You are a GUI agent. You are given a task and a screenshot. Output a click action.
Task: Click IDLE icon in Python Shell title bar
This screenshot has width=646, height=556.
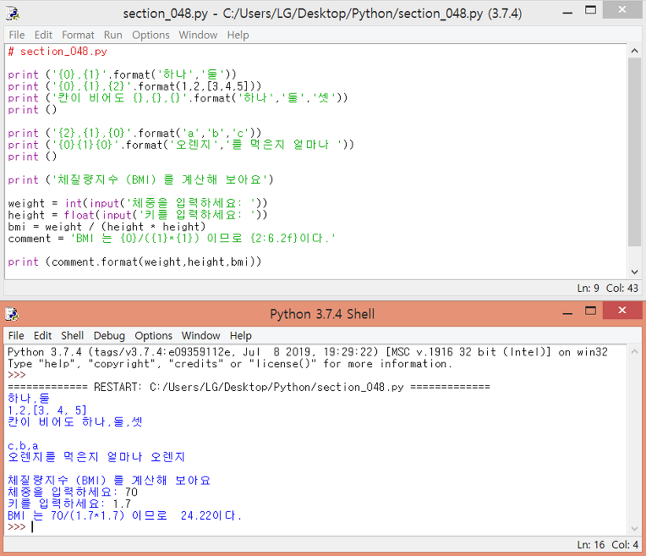tap(13, 314)
